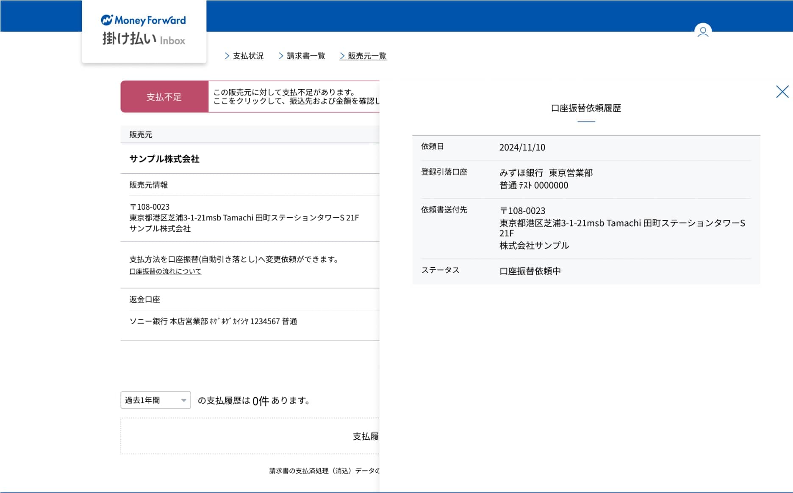Viewport: 793px width, 493px height.
Task: Click the 2024/11/10 request date value
Action: tap(522, 148)
